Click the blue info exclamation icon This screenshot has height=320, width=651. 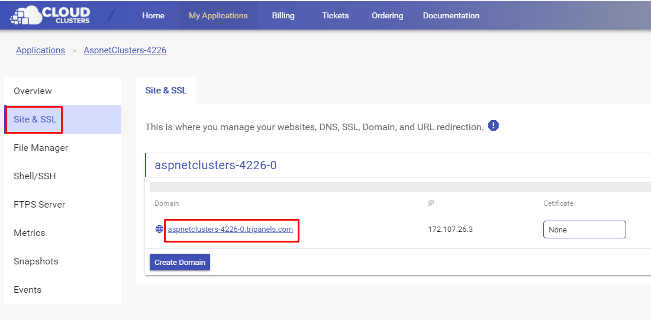pos(494,125)
